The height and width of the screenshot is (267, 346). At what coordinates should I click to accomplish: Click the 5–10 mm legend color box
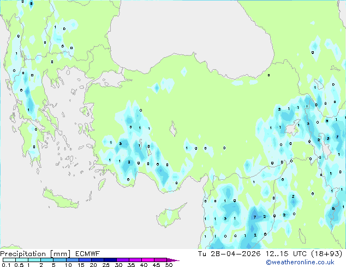tap(59, 260)
